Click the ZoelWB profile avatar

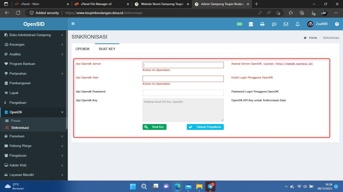(x=310, y=24)
